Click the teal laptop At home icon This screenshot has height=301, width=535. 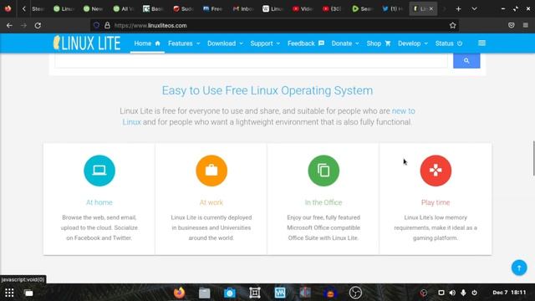coord(99,171)
